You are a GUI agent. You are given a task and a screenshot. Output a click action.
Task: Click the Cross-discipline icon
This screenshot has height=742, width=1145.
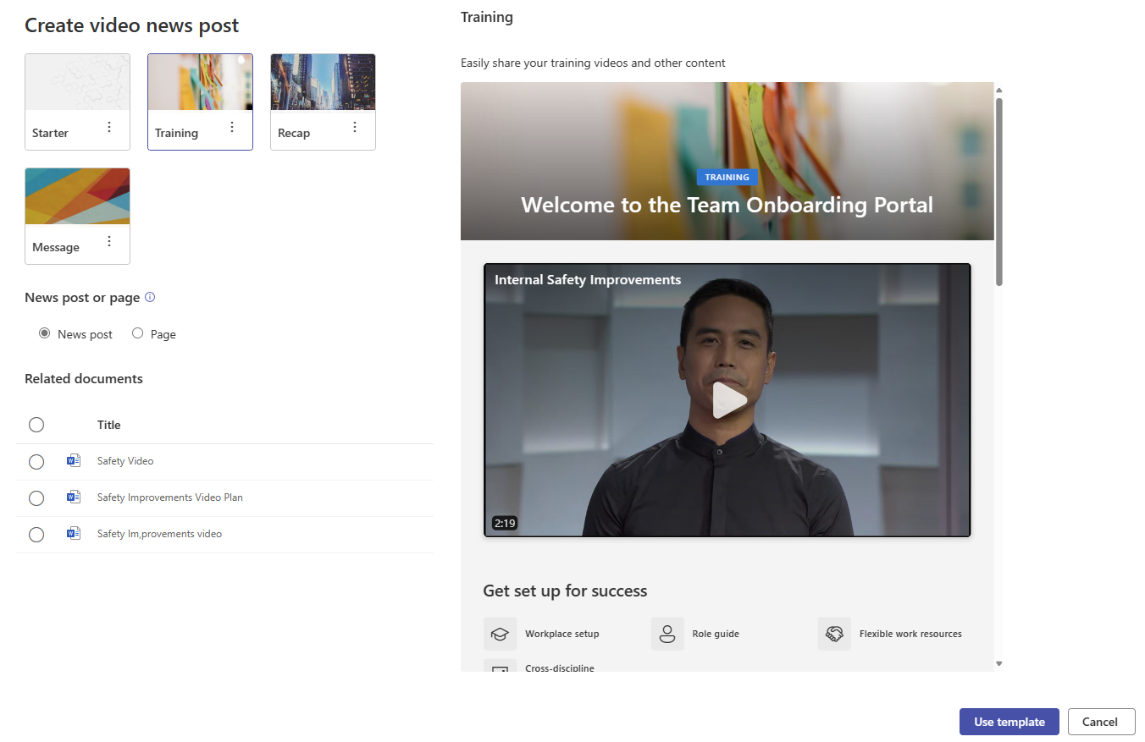[500, 667]
